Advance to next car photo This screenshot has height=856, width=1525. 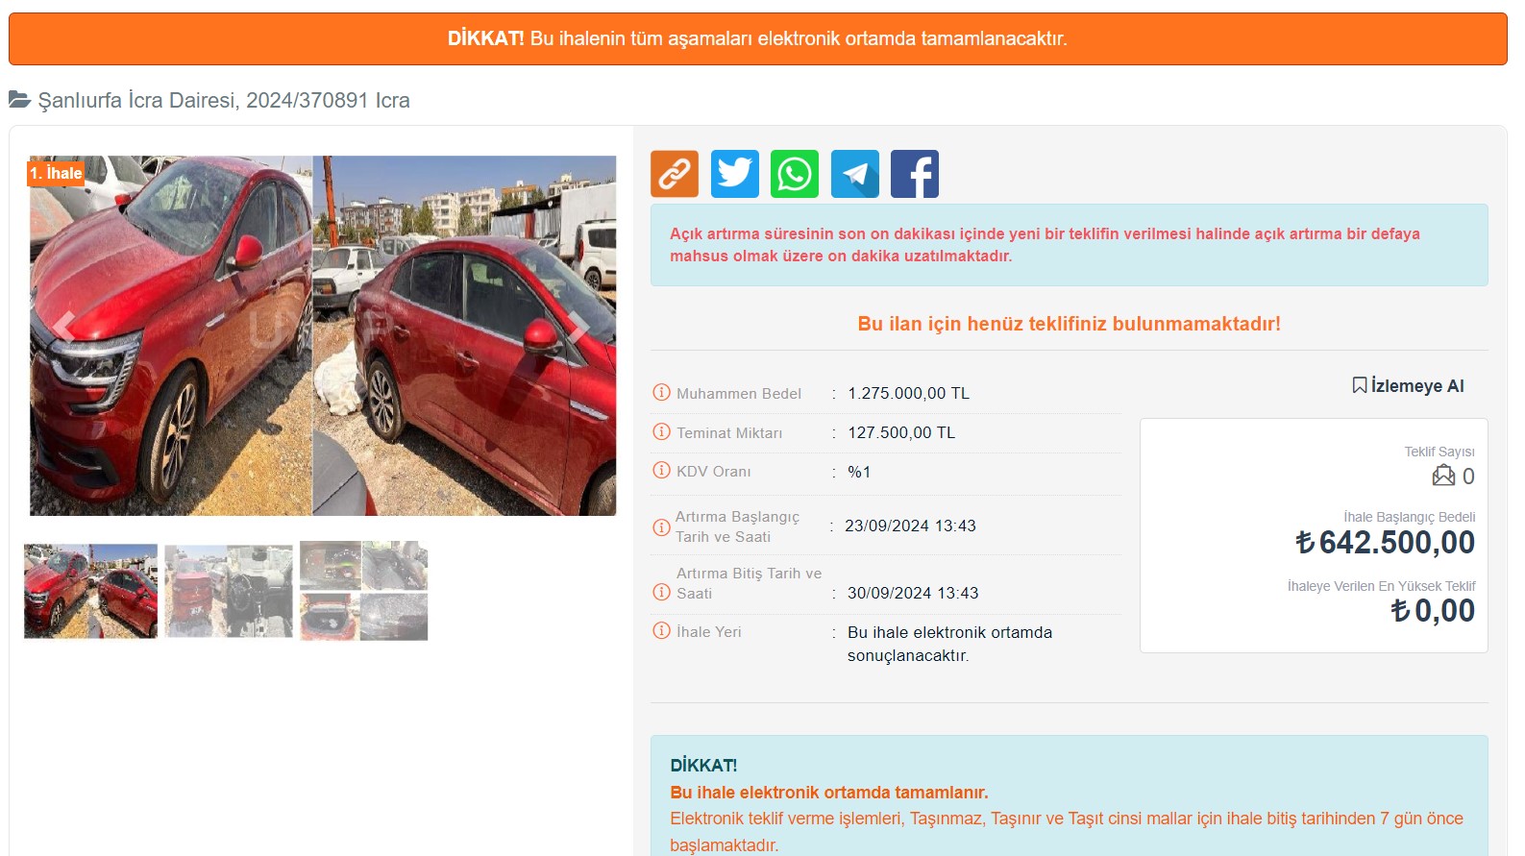point(578,327)
